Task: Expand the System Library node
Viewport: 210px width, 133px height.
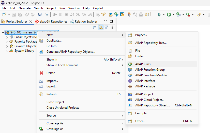Action: click(x=7, y=51)
